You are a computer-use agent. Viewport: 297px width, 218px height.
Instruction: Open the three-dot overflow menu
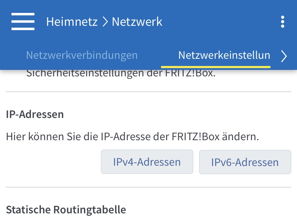point(283,22)
